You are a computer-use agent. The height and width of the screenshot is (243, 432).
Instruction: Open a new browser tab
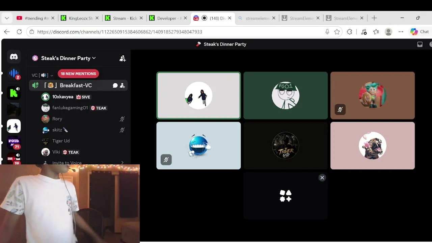[374, 18]
